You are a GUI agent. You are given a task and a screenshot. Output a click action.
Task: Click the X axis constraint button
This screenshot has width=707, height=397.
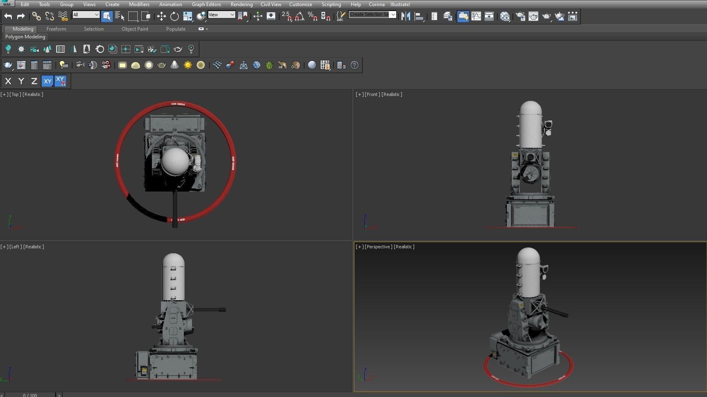pos(8,81)
